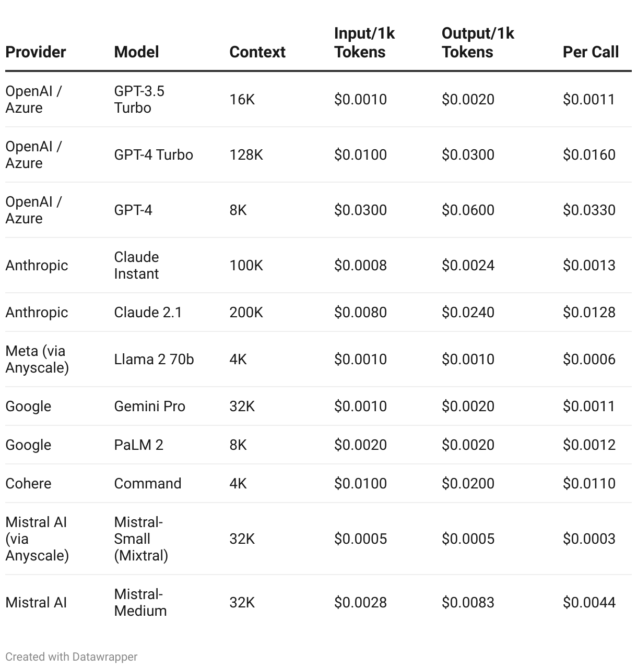Select the $0.0083 output price cell
The image size is (637, 669).
468,602
